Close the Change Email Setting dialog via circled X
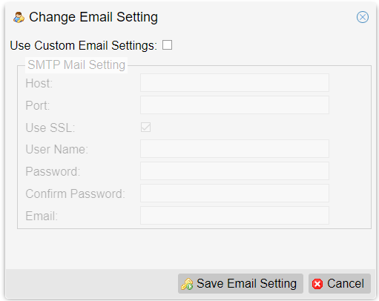The width and height of the screenshot is (379, 301). coord(363,17)
